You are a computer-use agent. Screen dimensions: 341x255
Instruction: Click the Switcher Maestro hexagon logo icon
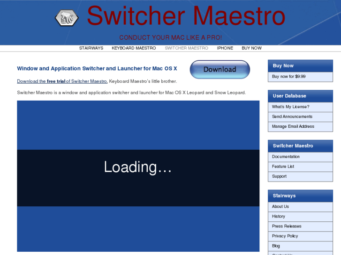pyautogui.click(x=67, y=18)
